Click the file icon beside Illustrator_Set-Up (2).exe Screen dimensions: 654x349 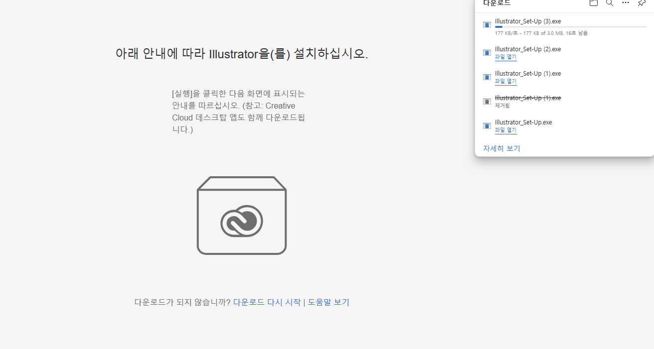coord(486,52)
